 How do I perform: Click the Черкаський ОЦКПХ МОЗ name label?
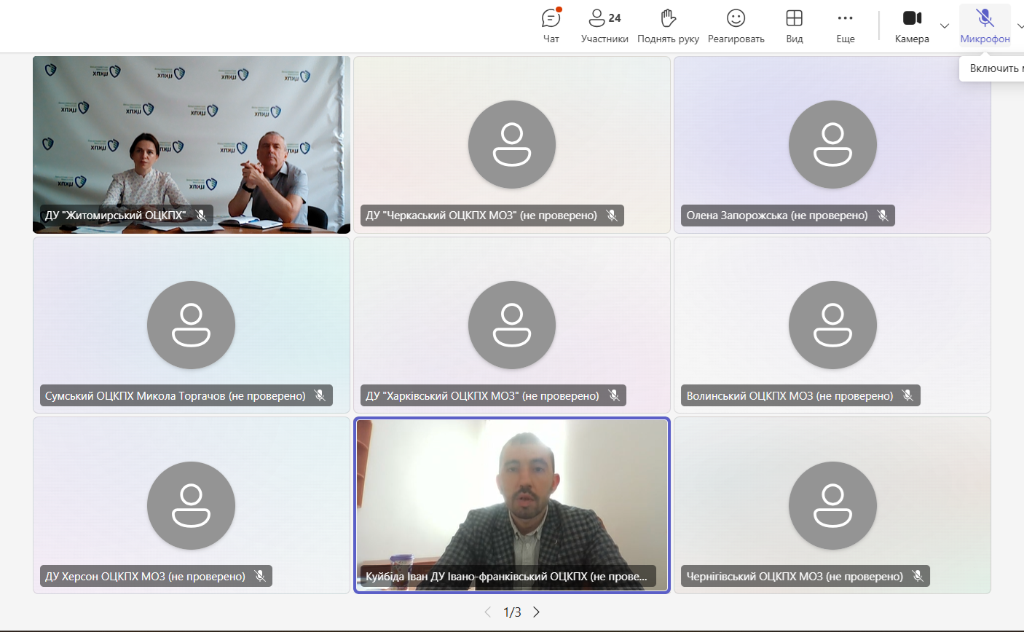click(481, 216)
